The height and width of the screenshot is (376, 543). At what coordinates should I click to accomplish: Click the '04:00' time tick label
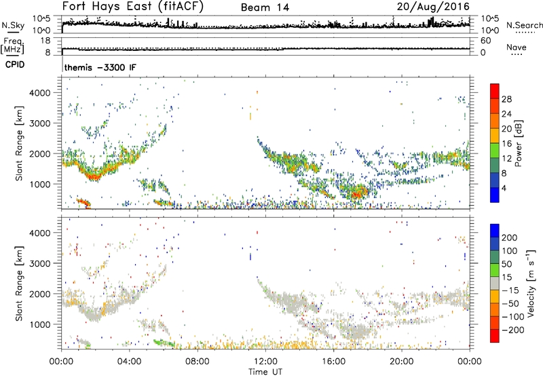[x=129, y=362]
